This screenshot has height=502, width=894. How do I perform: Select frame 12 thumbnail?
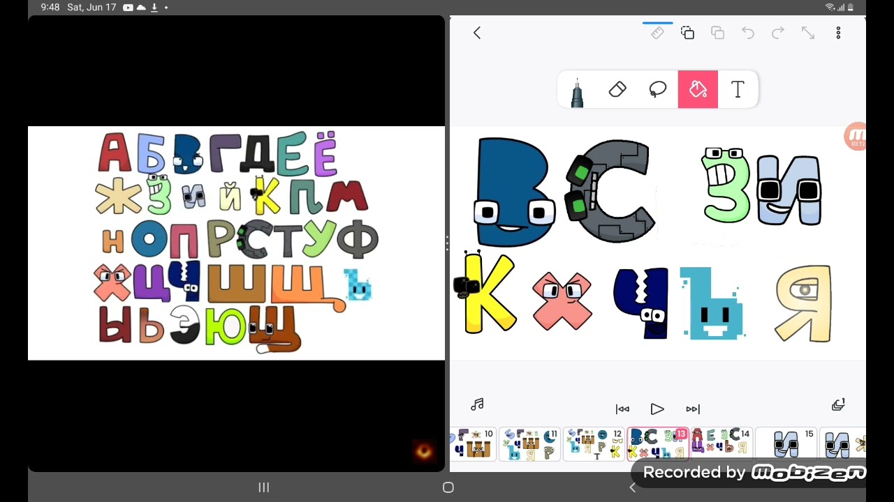(x=594, y=444)
